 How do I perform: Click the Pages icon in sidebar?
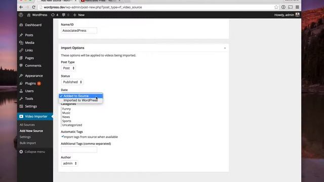click(x=21, y=58)
